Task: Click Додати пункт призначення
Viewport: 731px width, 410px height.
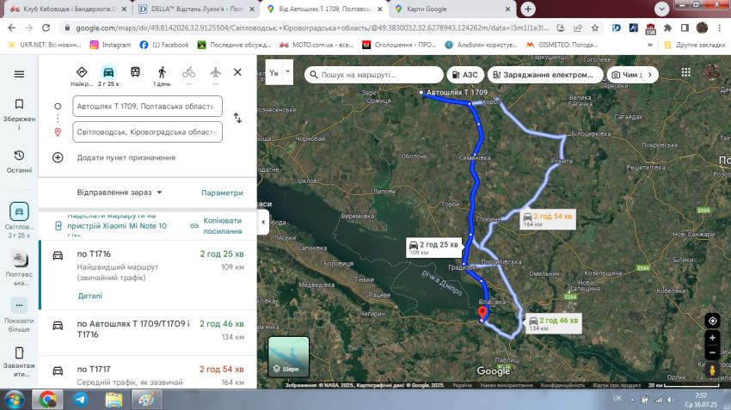Action: pos(126,157)
